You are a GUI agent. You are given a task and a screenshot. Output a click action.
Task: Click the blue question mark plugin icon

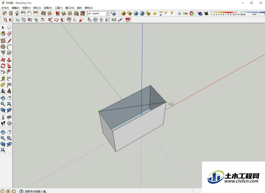pos(142,13)
